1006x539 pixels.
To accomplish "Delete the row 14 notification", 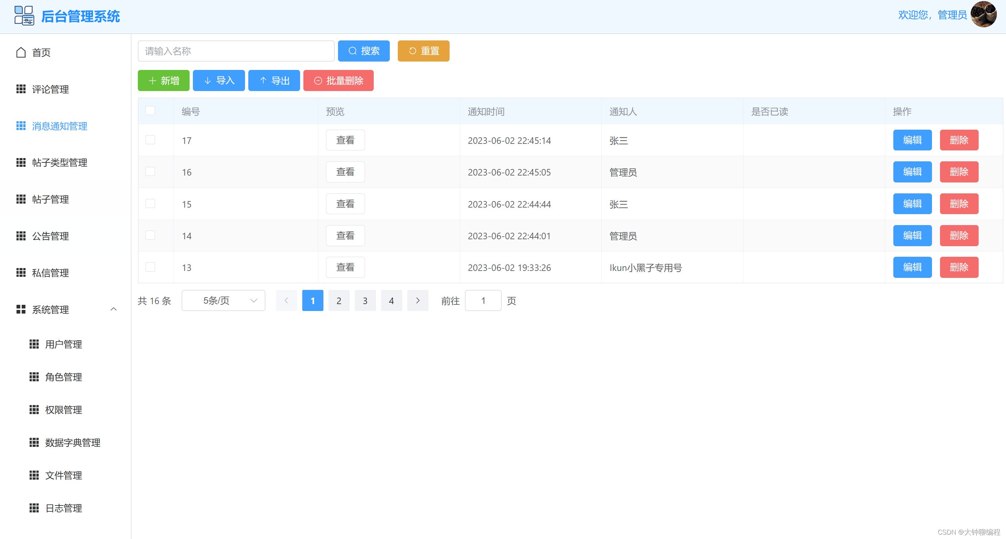I will pyautogui.click(x=959, y=236).
